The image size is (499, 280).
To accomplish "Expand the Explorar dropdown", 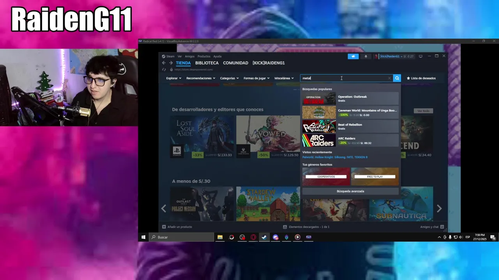I will [x=173, y=78].
